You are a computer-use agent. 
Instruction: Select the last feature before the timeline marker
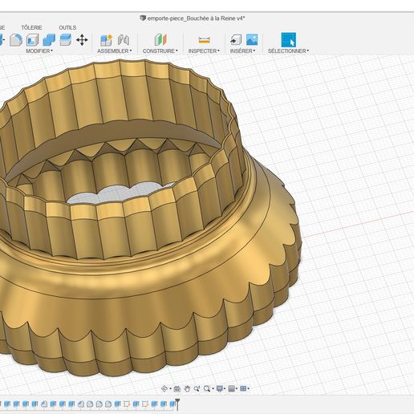(x=172, y=404)
